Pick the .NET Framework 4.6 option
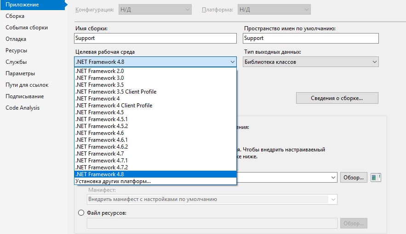This screenshot has height=234, width=406. pyautogui.click(x=155, y=133)
